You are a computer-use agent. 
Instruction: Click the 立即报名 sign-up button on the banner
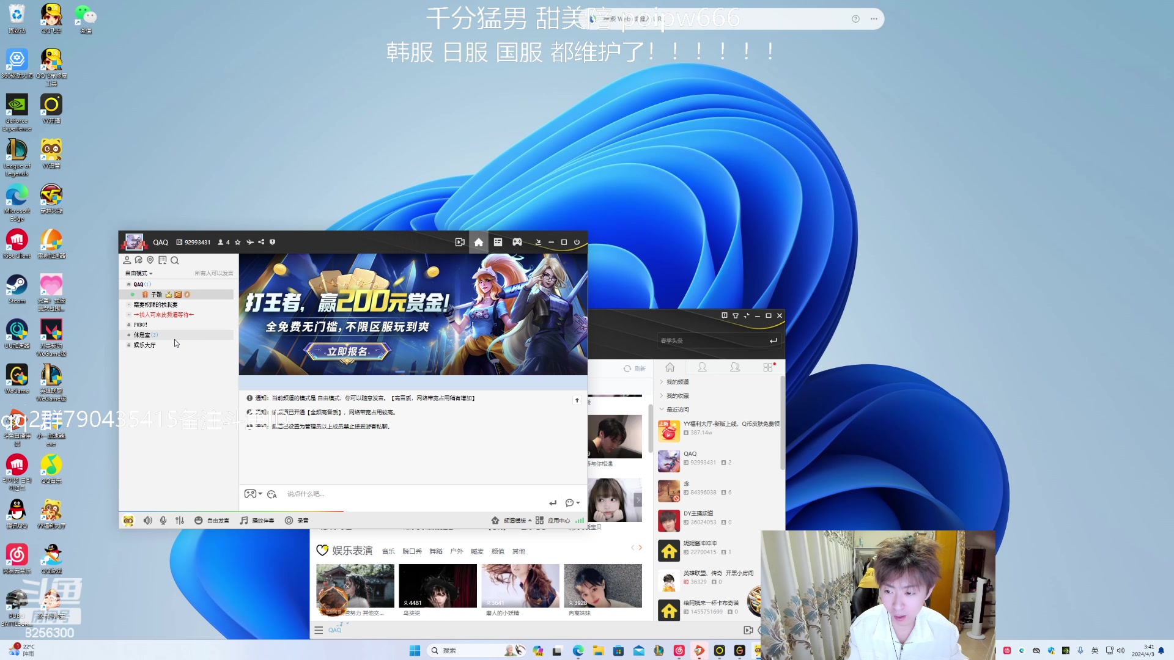(347, 351)
